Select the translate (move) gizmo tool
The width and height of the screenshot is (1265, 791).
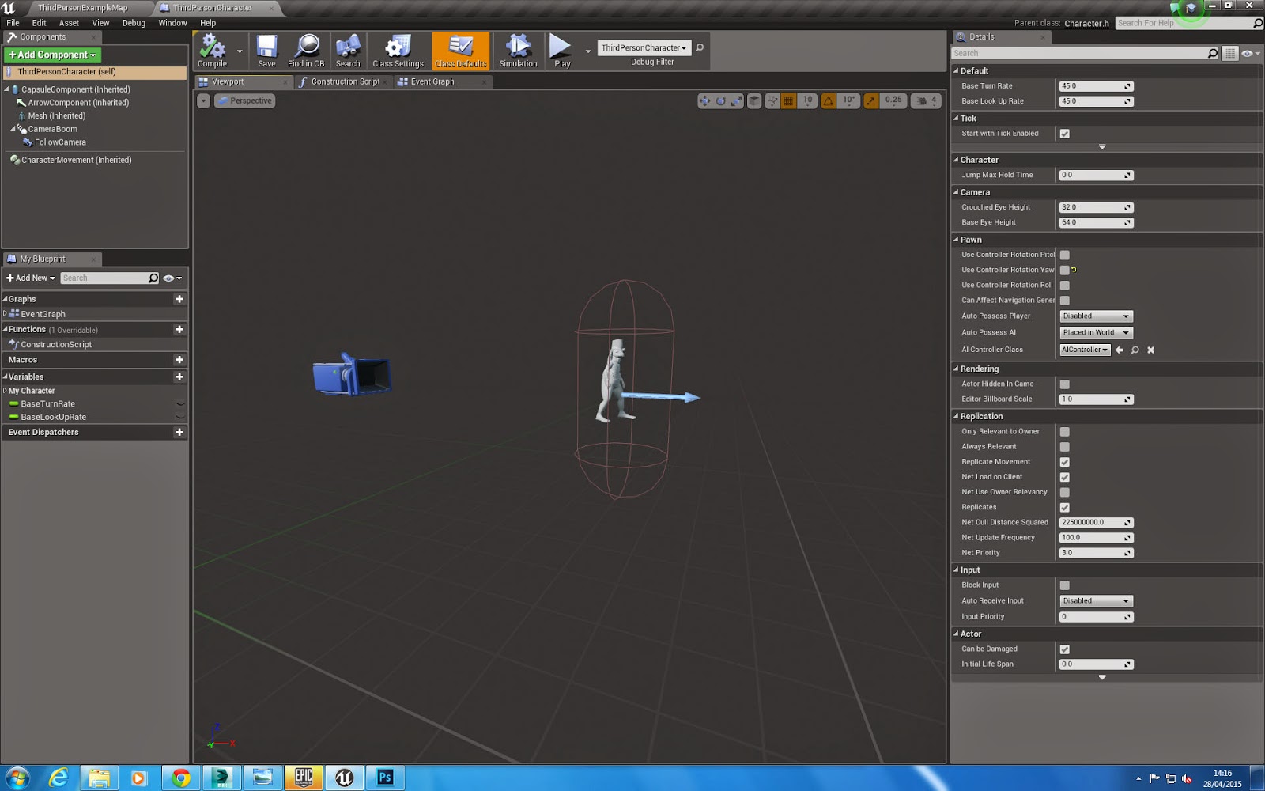pos(704,100)
